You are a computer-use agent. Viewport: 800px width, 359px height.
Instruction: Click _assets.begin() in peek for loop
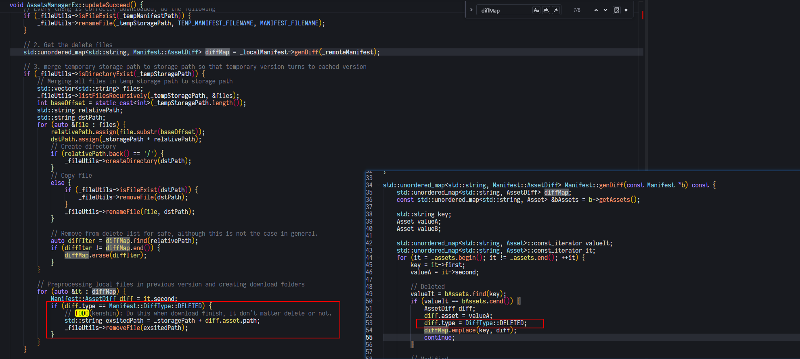tap(457, 258)
